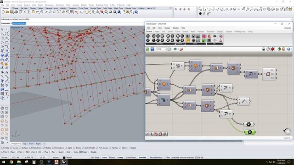Toggle the Perp osnap checkbox
Image resolution: width=294 pixels, height=165 pixels.
[x=43, y=152]
